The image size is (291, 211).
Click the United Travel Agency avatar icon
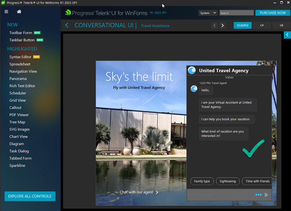pyautogui.click(x=192, y=70)
